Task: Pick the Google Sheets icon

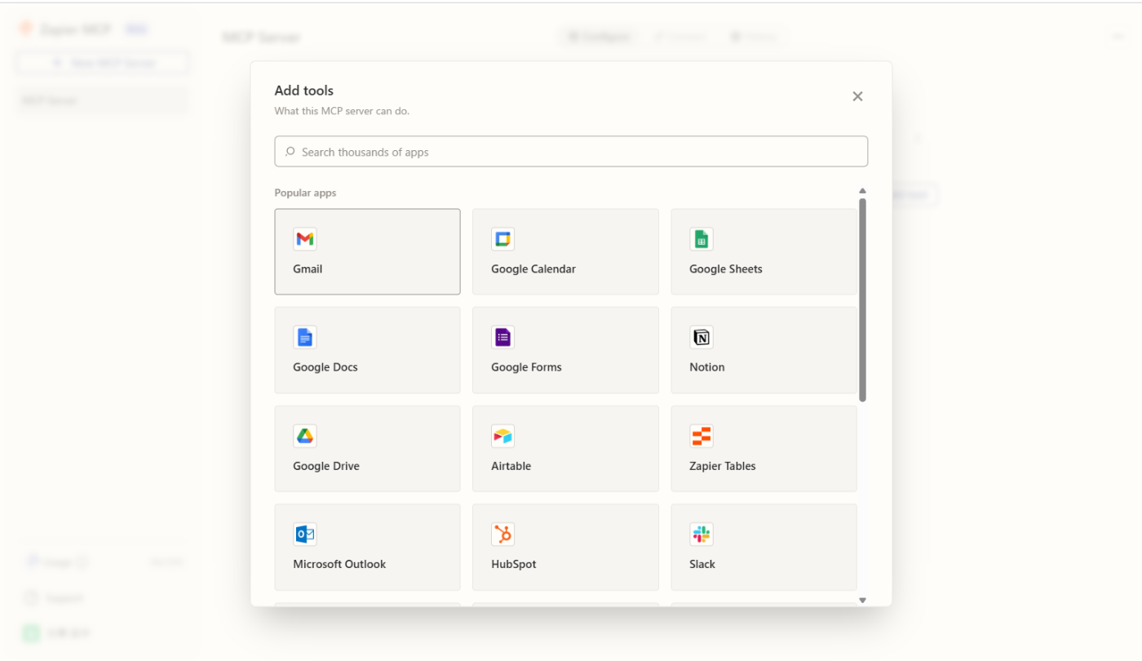Action: pyautogui.click(x=702, y=239)
